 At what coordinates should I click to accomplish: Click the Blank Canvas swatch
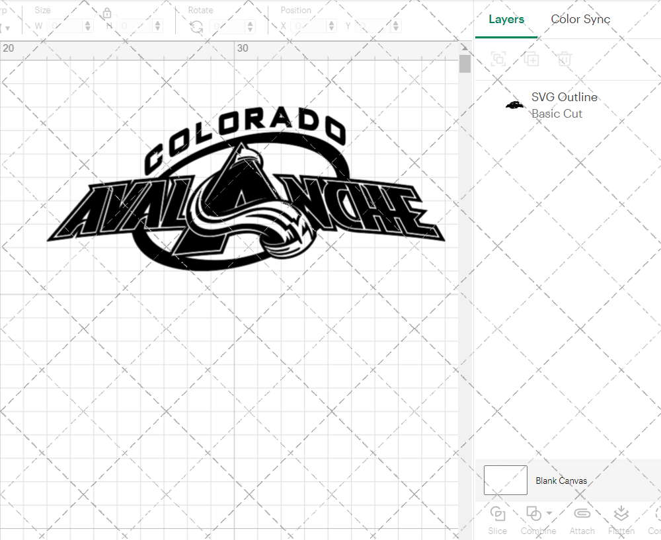[506, 480]
